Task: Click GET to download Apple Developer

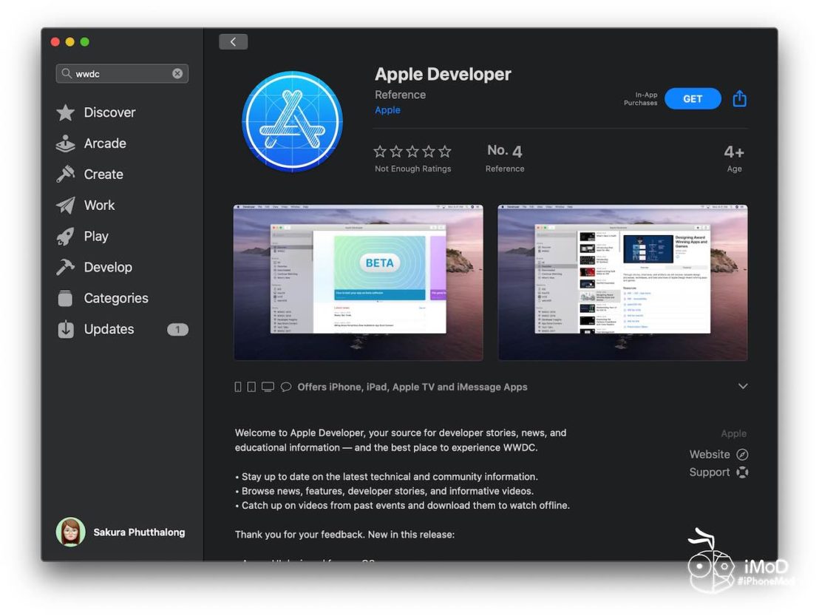Action: 693,98
